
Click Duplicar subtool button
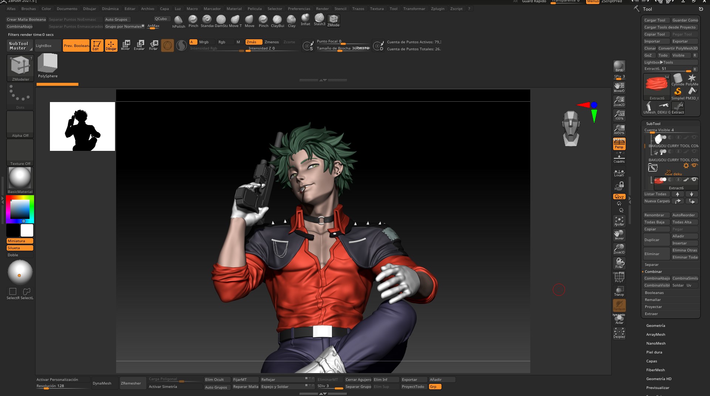pyautogui.click(x=656, y=240)
